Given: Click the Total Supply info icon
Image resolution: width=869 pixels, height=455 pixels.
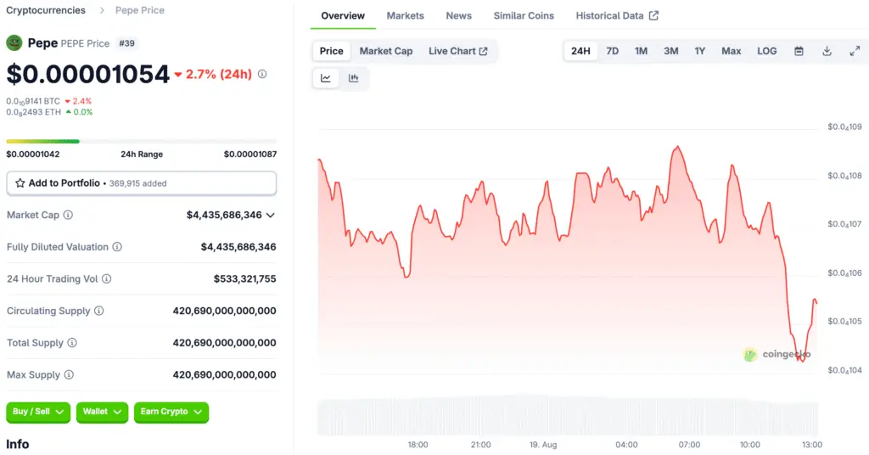Looking at the screenshot, I should [x=72, y=343].
